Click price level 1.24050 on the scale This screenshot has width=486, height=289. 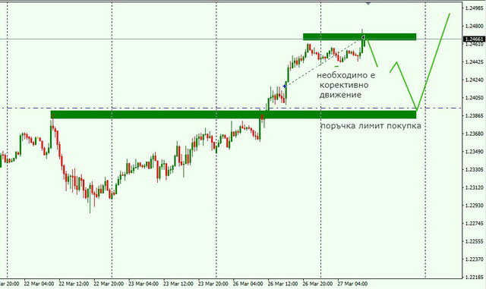[x=474, y=98]
